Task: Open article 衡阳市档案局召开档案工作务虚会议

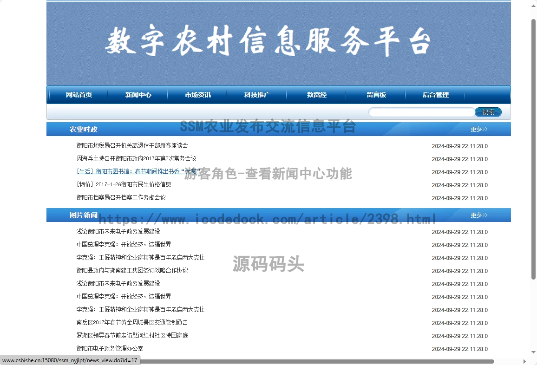Action: (121, 197)
